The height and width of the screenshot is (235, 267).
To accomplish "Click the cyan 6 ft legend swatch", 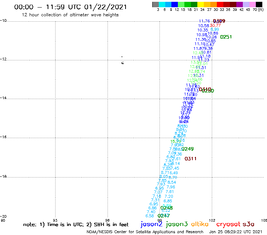I will (x=162, y=4).
